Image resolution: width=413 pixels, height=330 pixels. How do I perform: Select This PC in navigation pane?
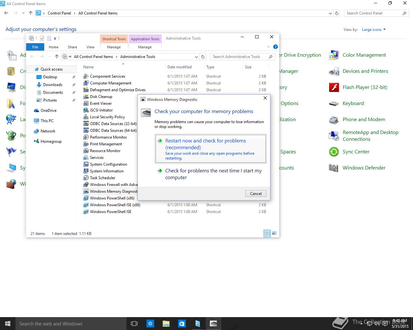(47, 121)
